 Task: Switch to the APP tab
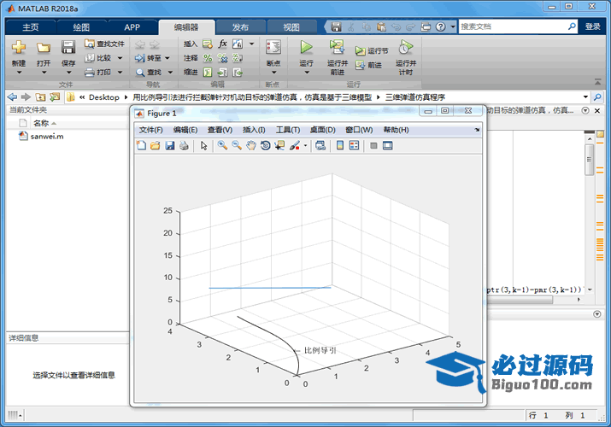pos(132,27)
